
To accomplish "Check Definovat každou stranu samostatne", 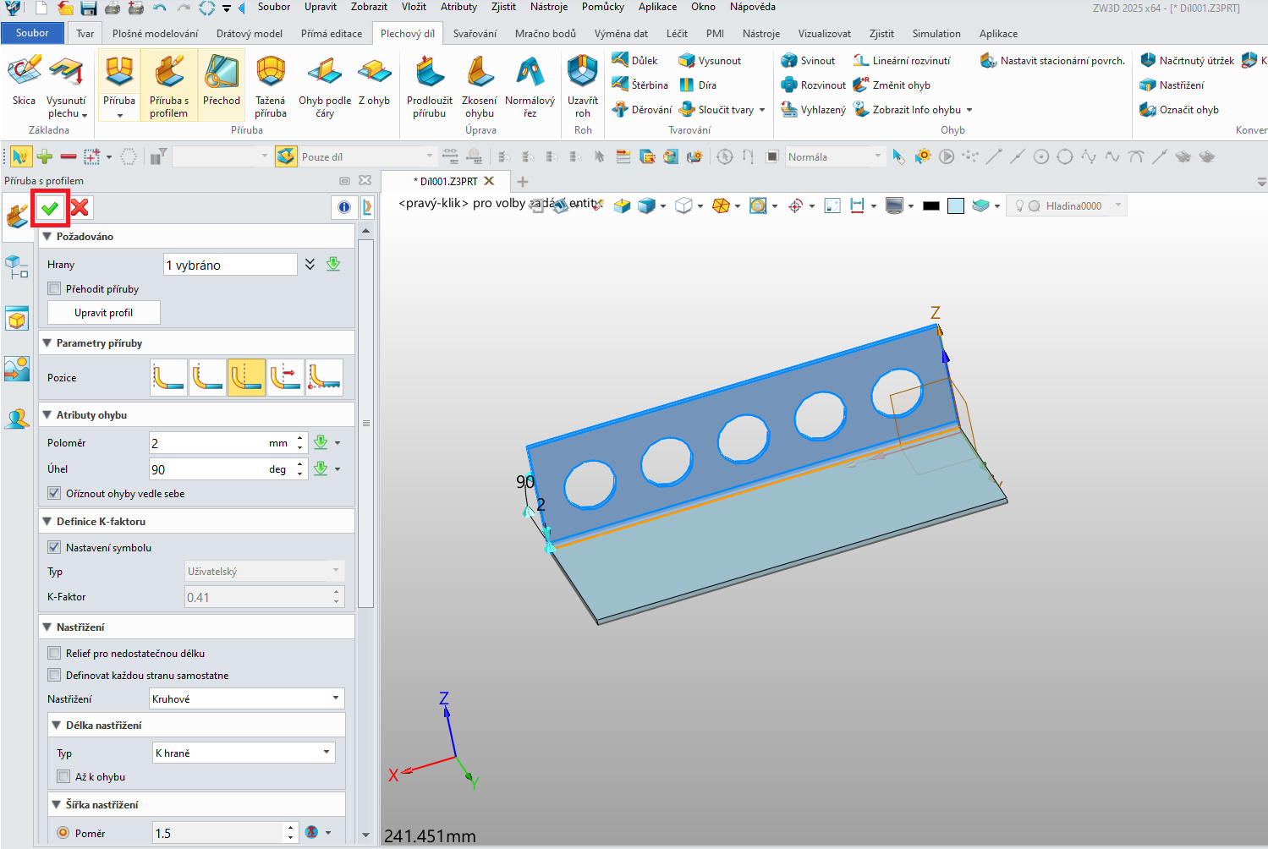I will (x=55, y=675).
